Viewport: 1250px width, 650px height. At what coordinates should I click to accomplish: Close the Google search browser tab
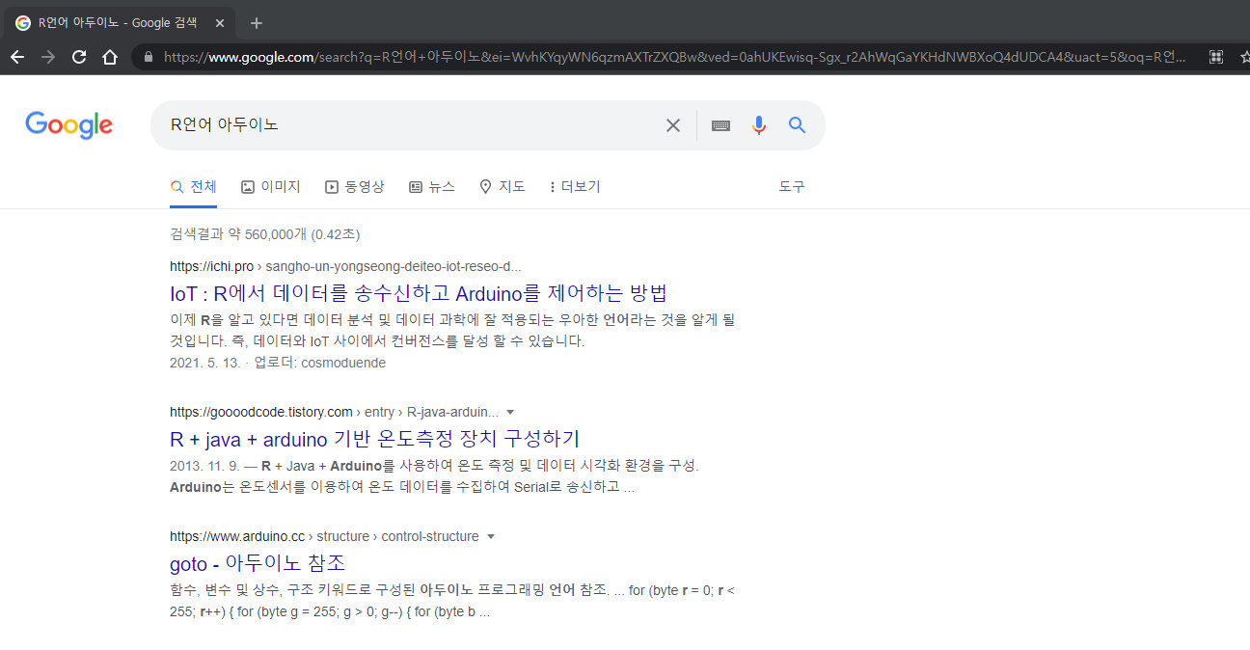(x=220, y=23)
